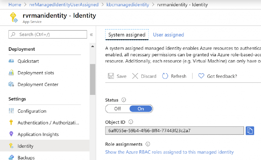This screenshot has width=261, height=160.
Task: Click the Backups cloud icon
Action: (11, 157)
